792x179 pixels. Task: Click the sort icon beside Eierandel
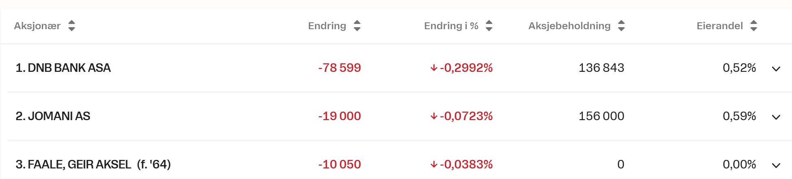[x=754, y=26]
